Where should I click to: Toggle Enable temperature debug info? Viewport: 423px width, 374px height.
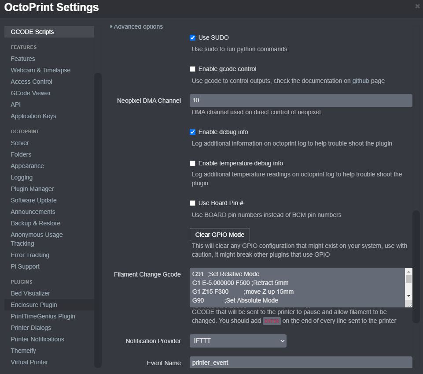click(x=192, y=164)
